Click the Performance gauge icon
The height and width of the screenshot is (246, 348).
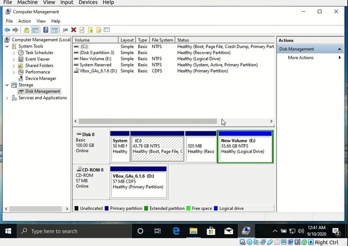21,72
